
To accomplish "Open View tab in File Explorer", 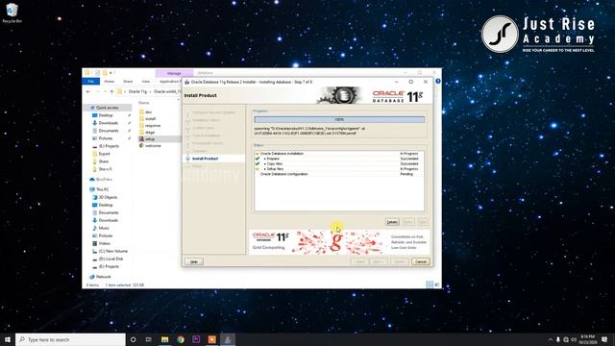I will 145,81.
